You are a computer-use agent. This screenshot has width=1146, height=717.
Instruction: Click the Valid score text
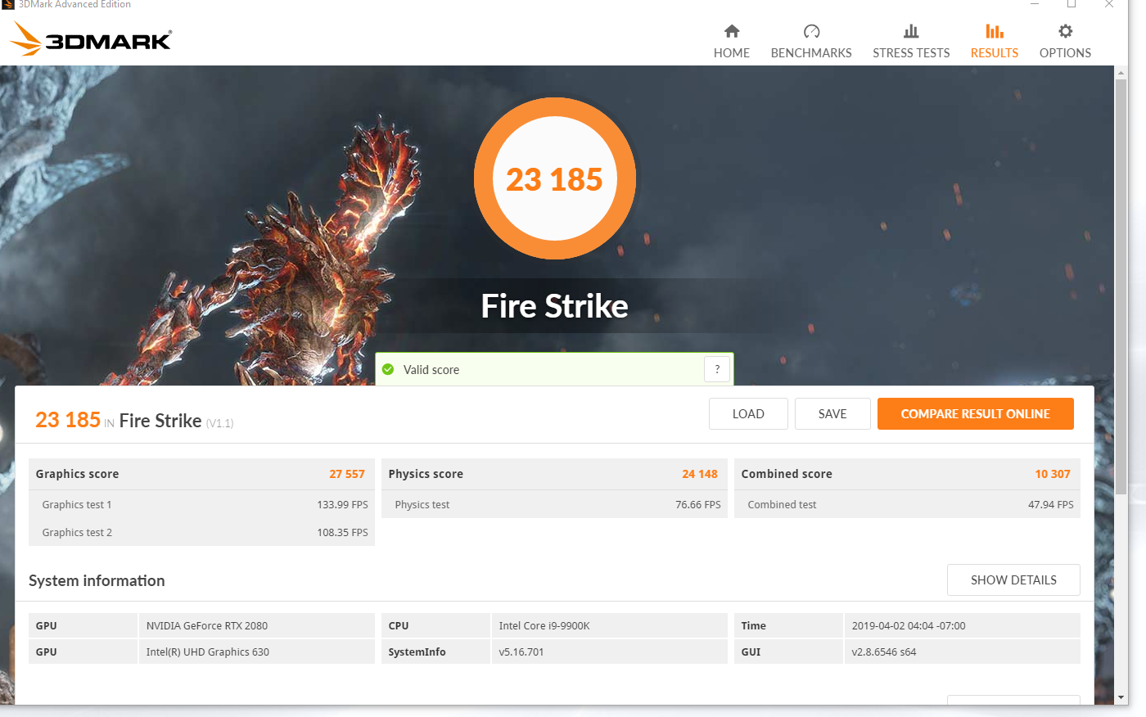[x=431, y=370]
